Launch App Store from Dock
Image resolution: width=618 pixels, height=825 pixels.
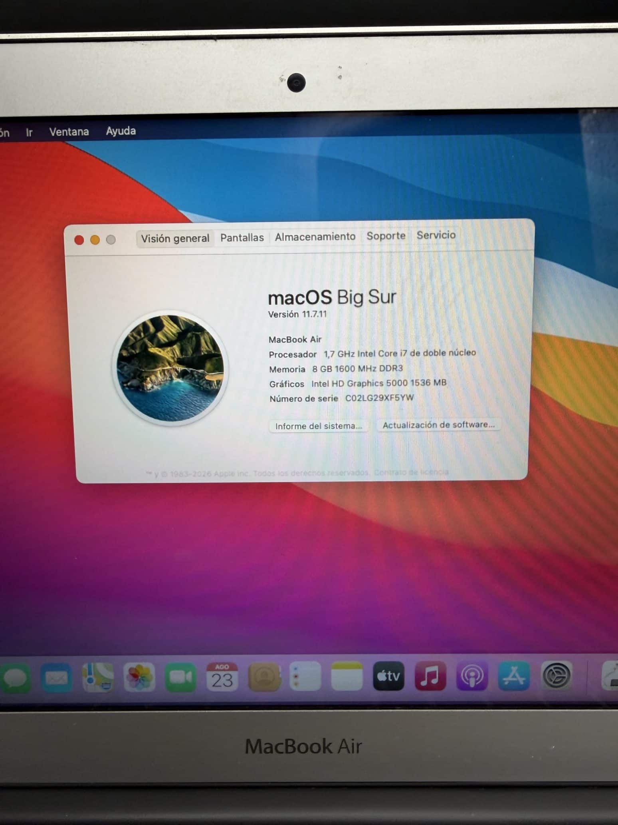click(514, 676)
